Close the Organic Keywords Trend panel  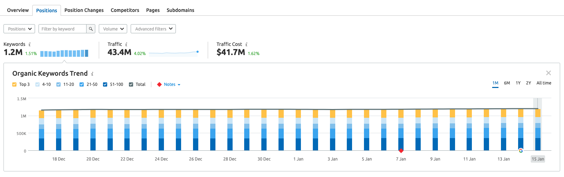point(549,73)
